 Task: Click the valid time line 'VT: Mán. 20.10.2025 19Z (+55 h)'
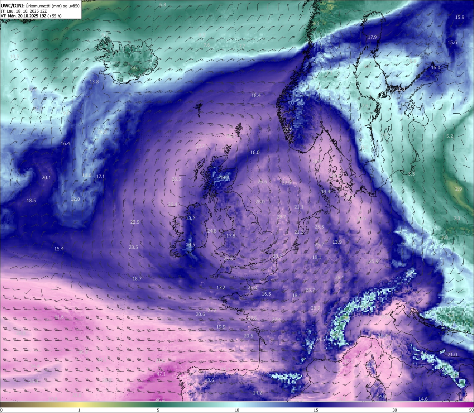point(31,16)
